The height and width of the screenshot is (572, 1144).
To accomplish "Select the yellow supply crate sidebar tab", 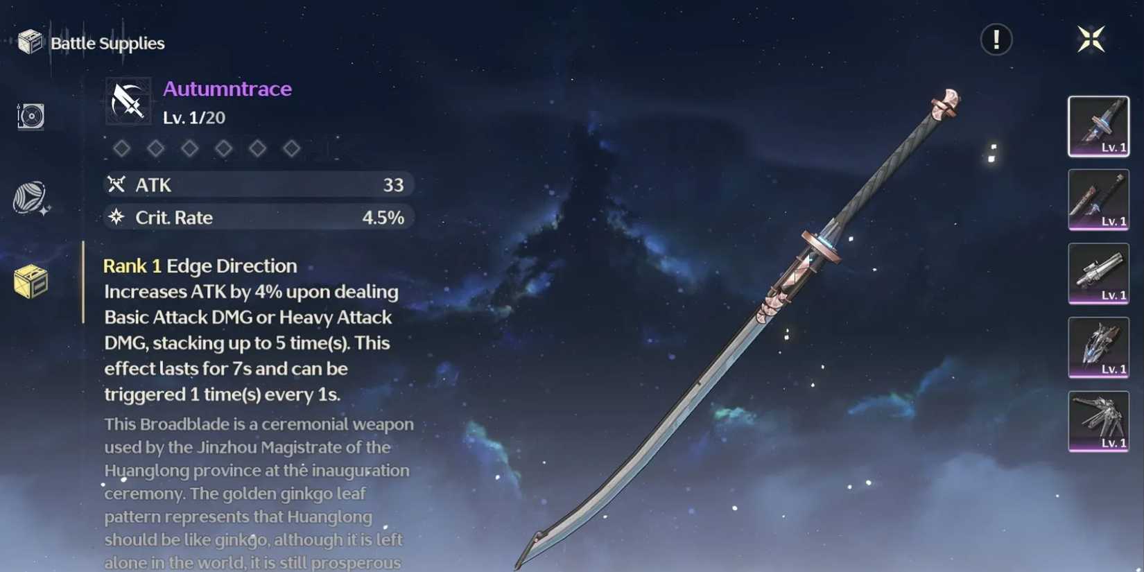I will point(31,281).
